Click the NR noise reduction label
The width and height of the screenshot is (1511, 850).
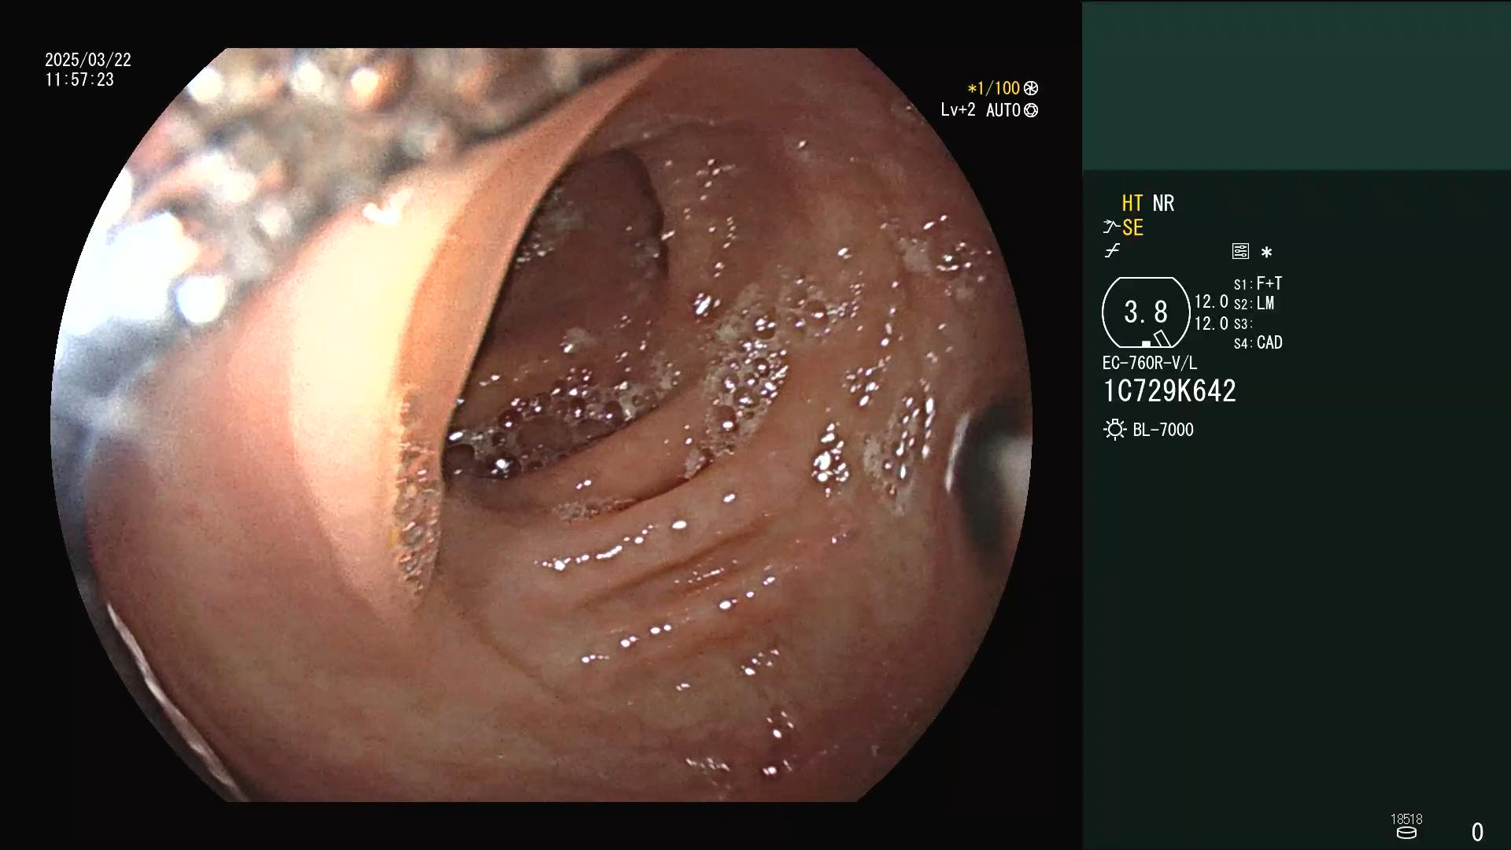tap(1163, 203)
